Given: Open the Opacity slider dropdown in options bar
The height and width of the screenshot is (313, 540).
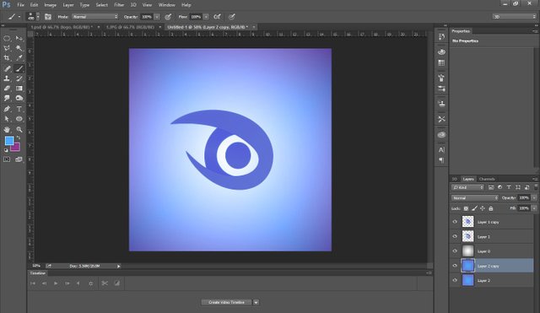Looking at the screenshot, I should click(x=157, y=17).
